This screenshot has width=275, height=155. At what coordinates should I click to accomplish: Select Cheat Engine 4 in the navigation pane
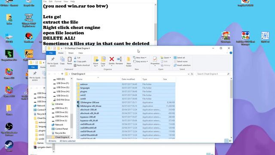pos(61,137)
